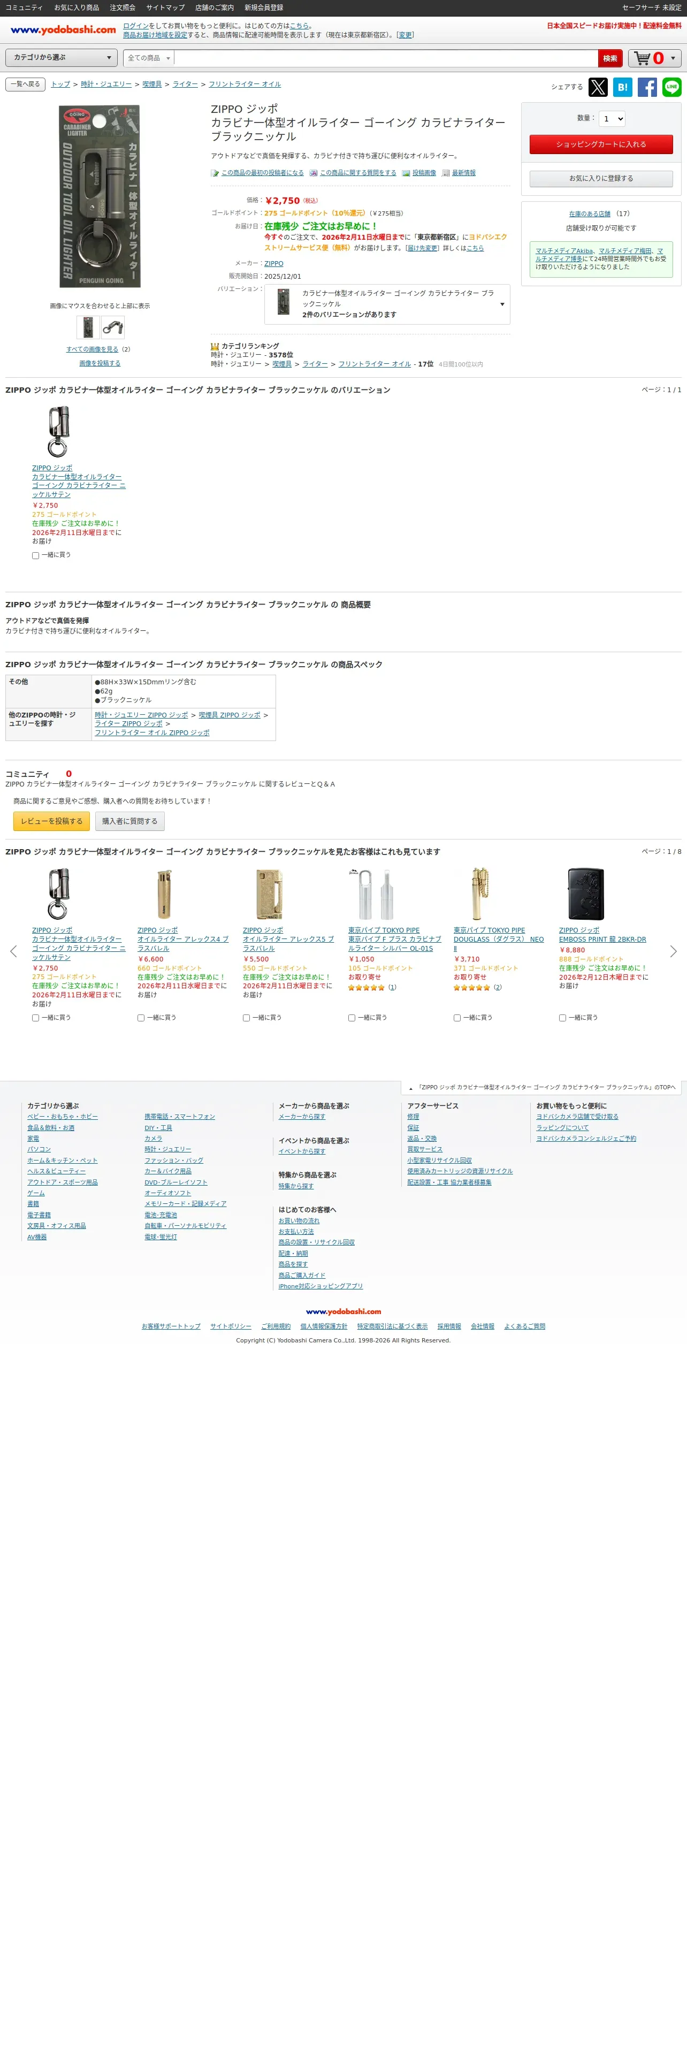Click すべての画像を見る link
Viewport: 687px width, 2061px height.
[x=92, y=349]
